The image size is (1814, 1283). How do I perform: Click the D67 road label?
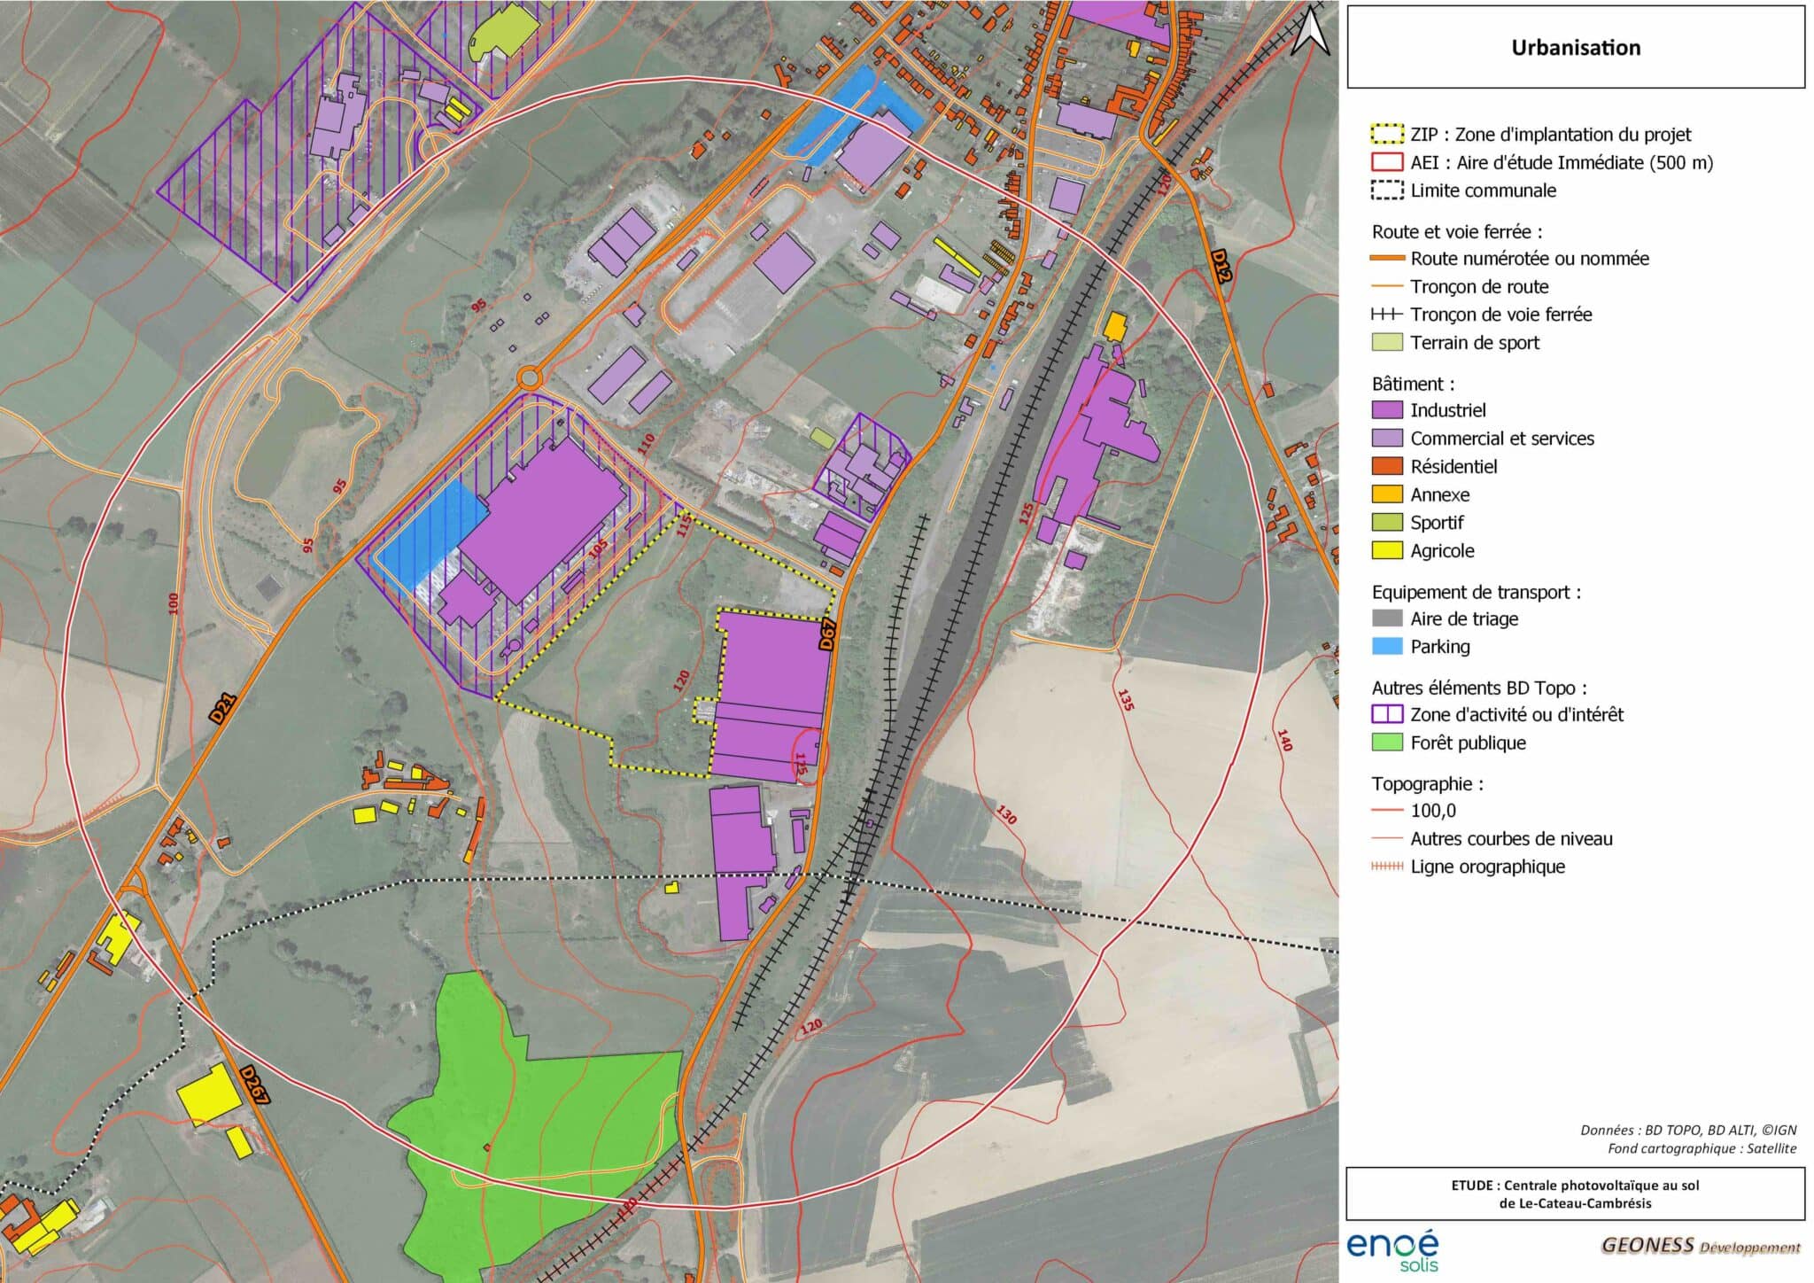pyautogui.click(x=827, y=634)
